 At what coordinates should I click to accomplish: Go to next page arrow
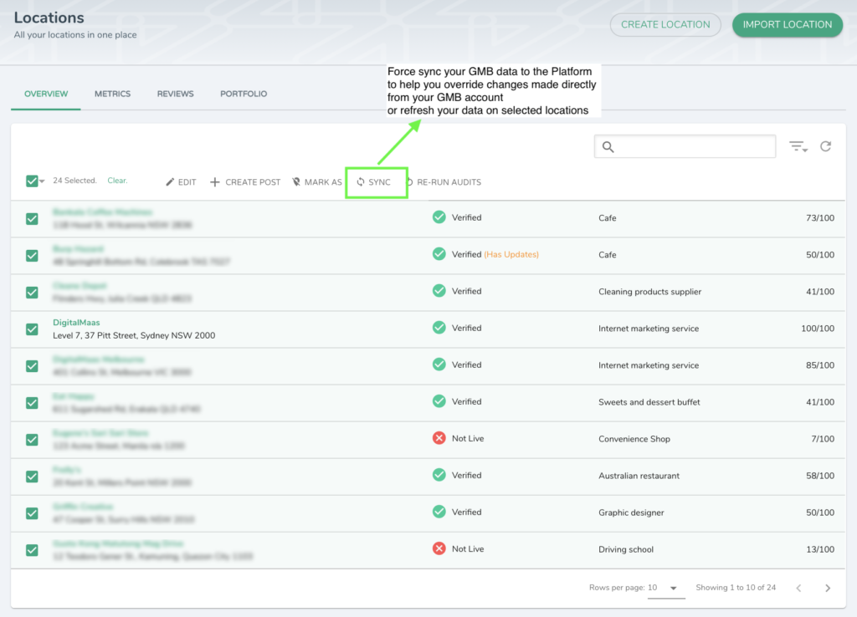pos(828,588)
